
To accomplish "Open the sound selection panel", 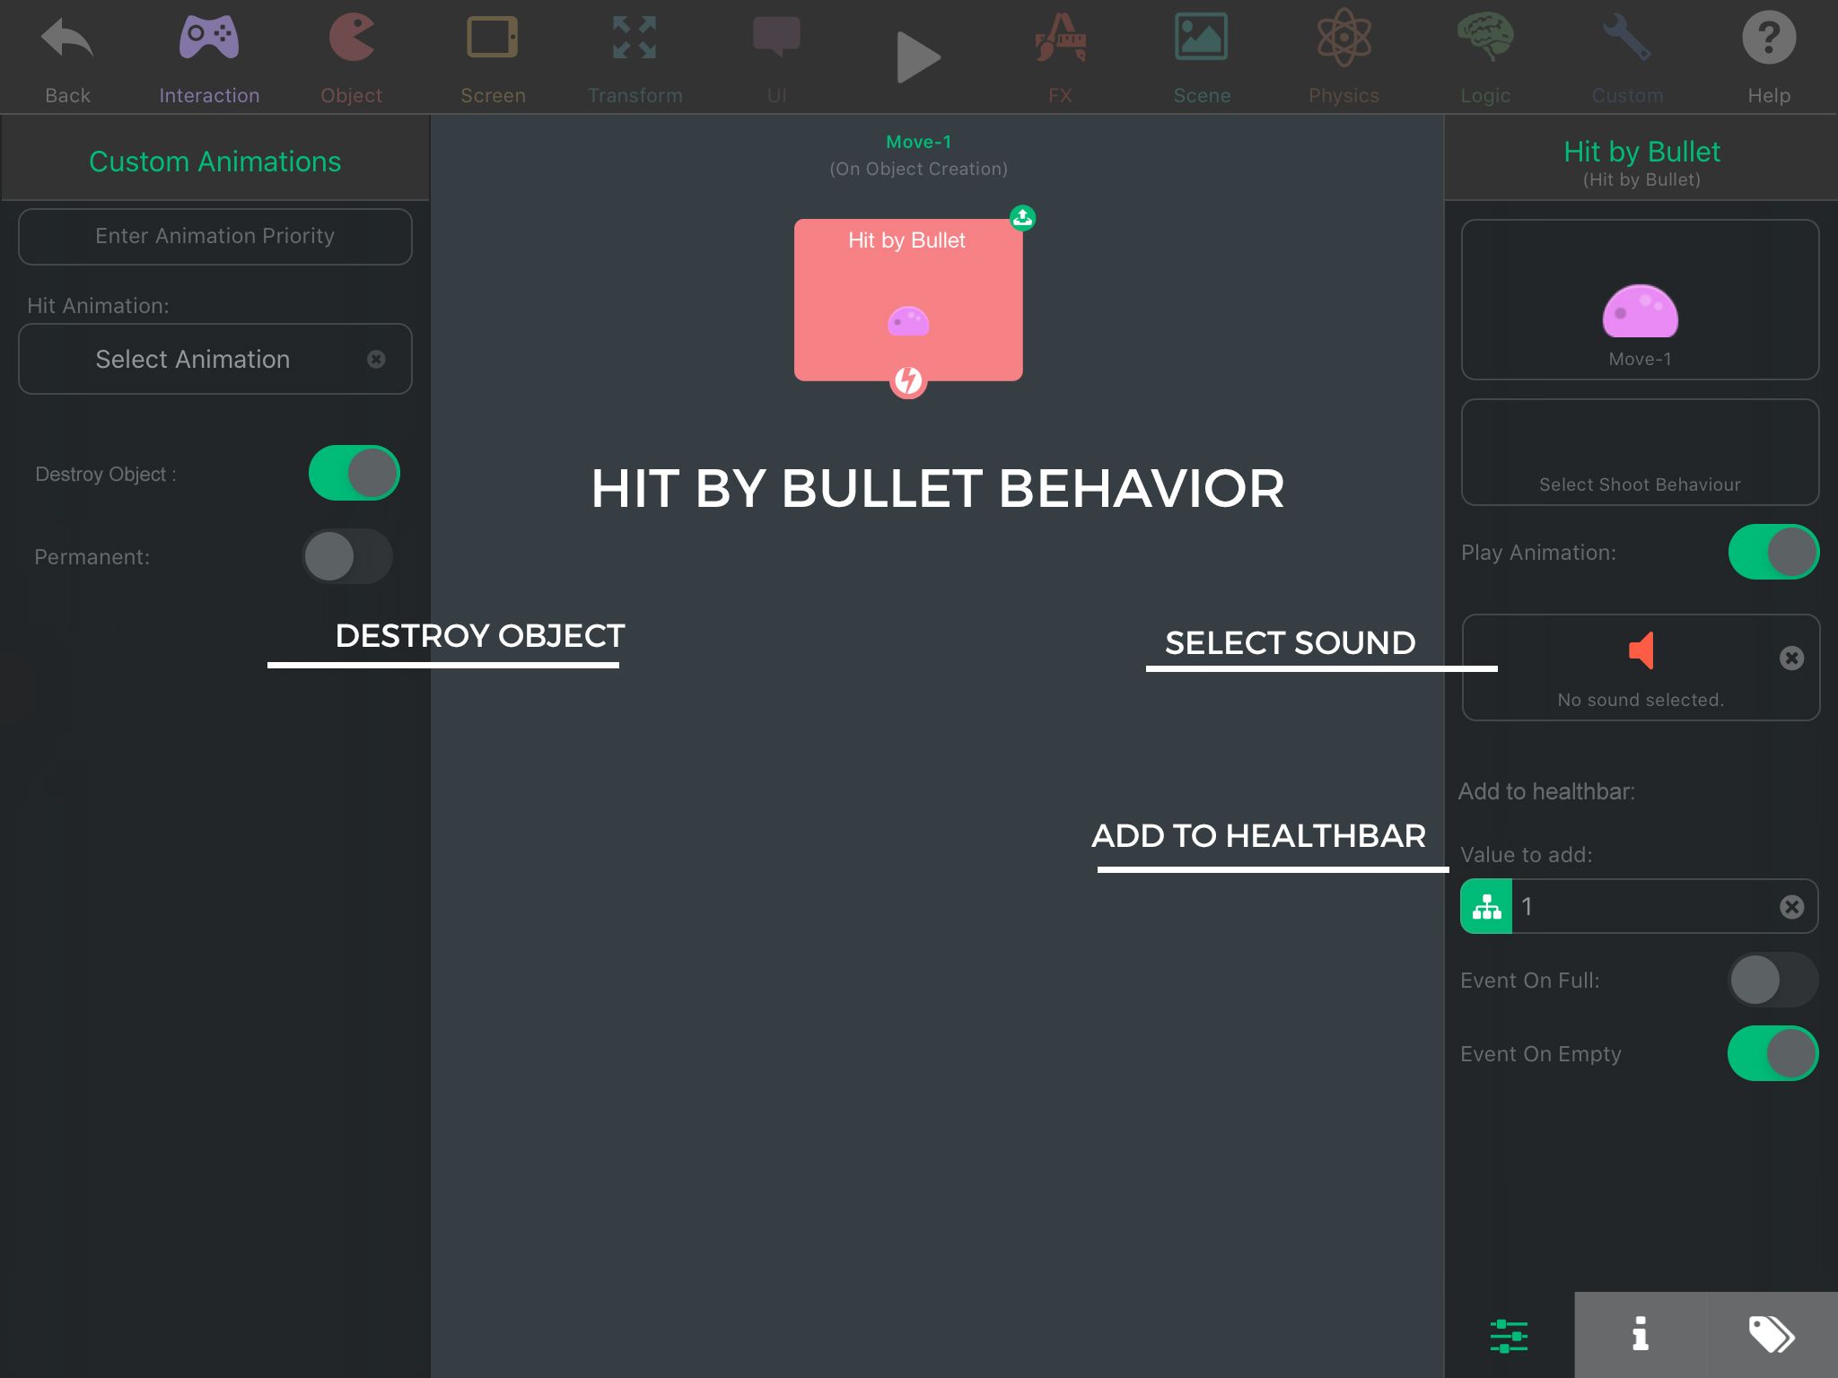I will click(x=1639, y=668).
